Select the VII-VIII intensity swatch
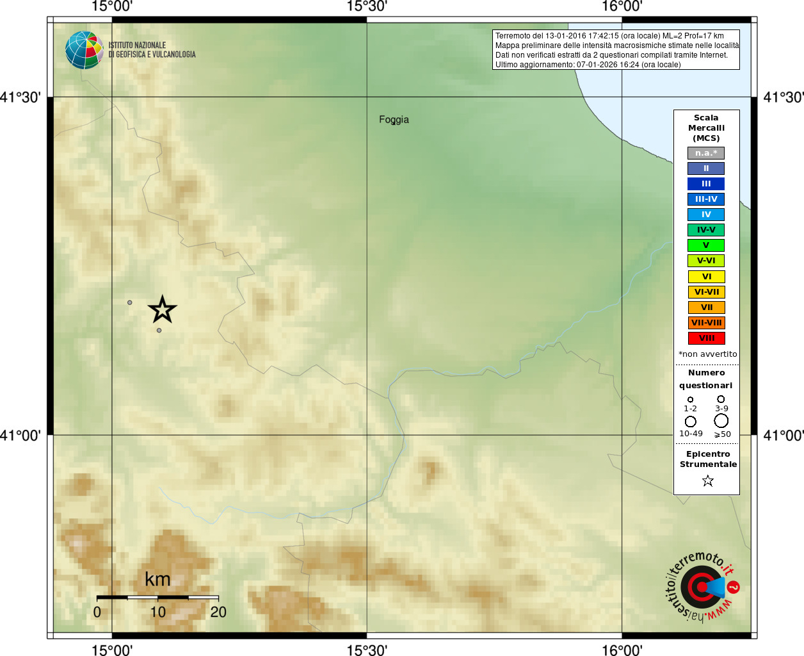The height and width of the screenshot is (656, 804). point(706,323)
